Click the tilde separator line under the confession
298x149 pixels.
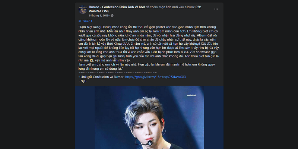(117, 73)
